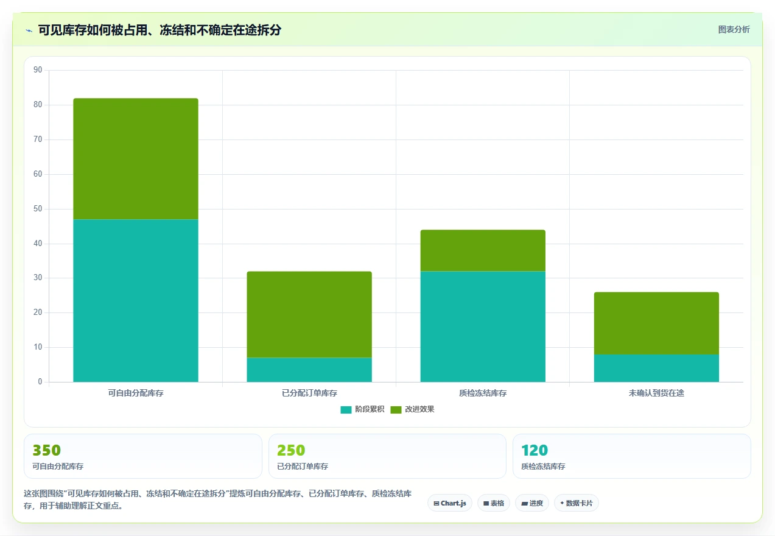Click the square icon in the 表格 tag
The height and width of the screenshot is (536, 775).
click(486, 504)
